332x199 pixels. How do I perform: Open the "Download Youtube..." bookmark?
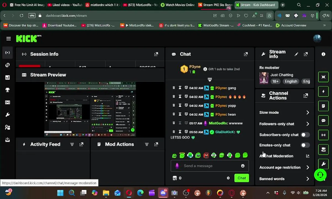(59, 25)
